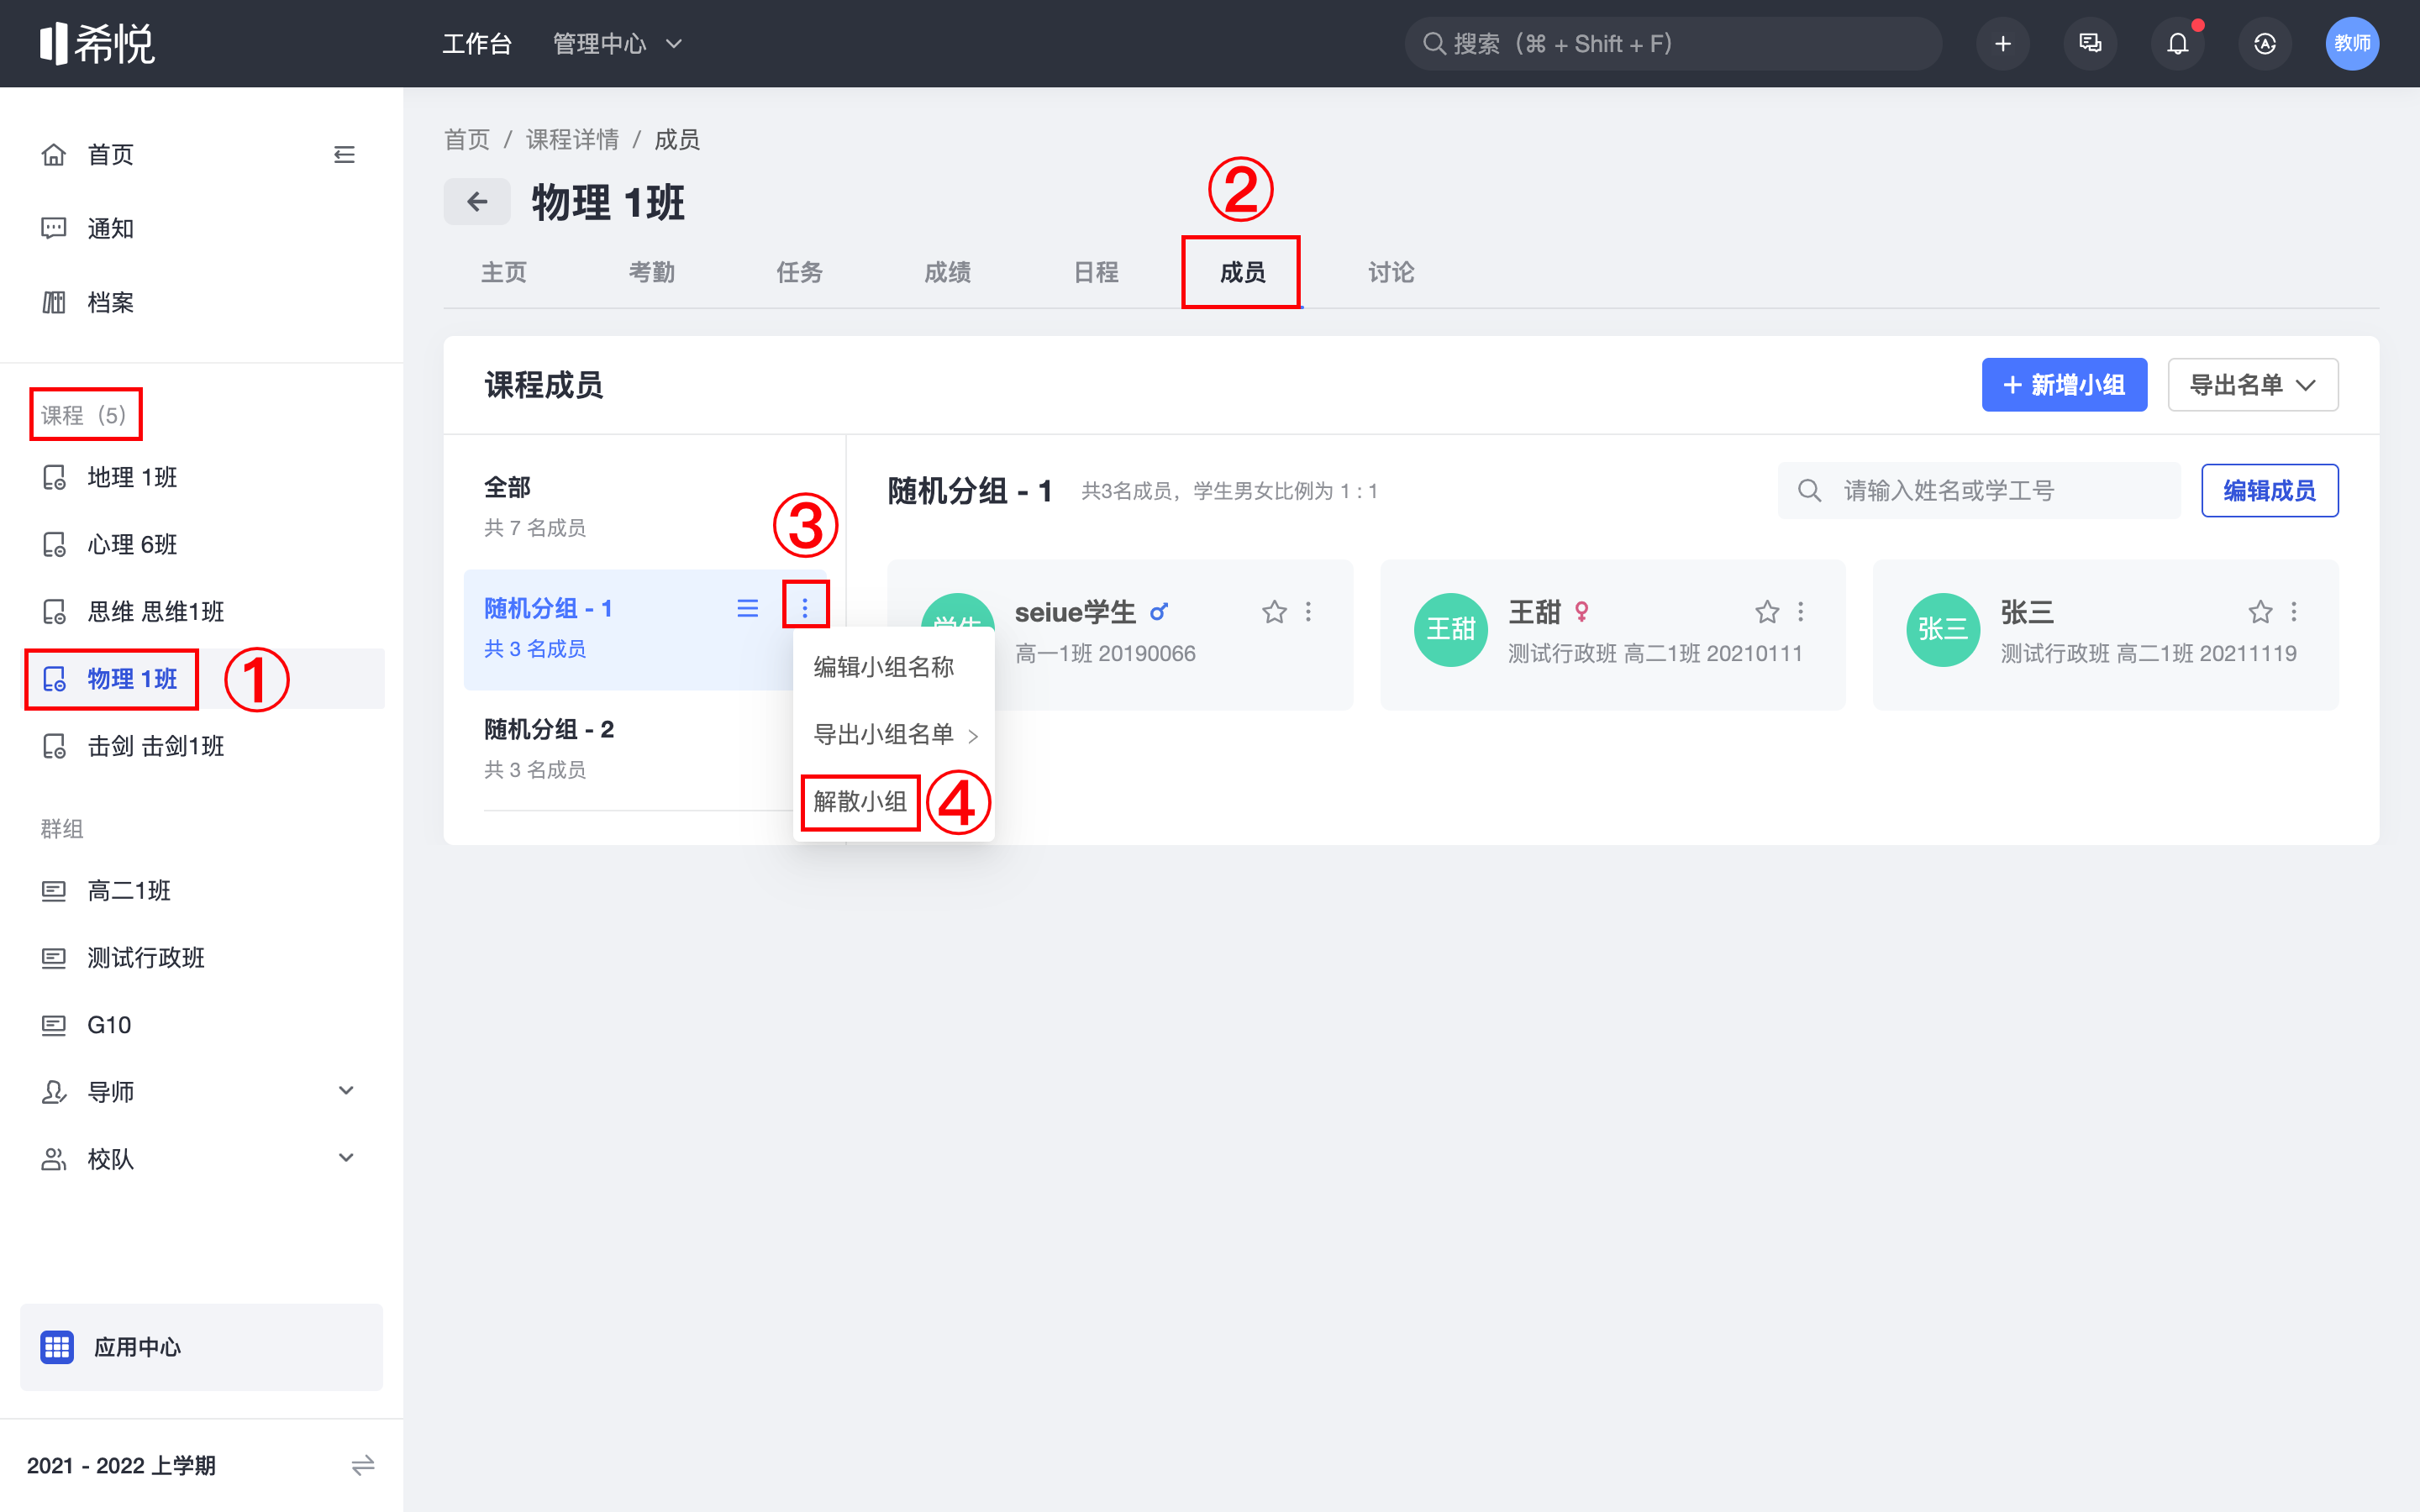The height and width of the screenshot is (1512, 2420).
Task: Click 编辑成员 button
Action: click(x=2269, y=490)
